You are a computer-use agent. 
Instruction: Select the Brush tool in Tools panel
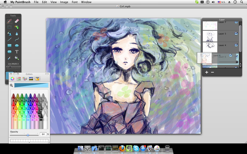pyautogui.click(x=10, y=21)
